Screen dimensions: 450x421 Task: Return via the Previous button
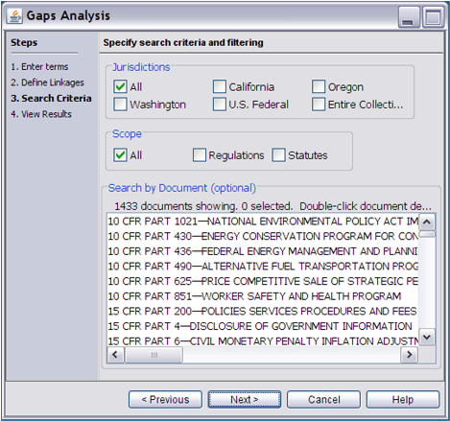(x=165, y=400)
